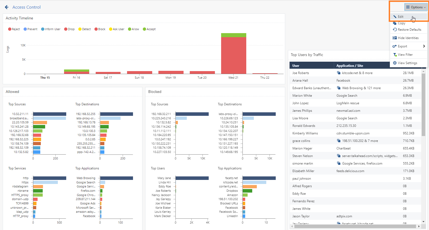Click the View Filter funnel icon
Screen dimensions: 429x230
click(395, 55)
